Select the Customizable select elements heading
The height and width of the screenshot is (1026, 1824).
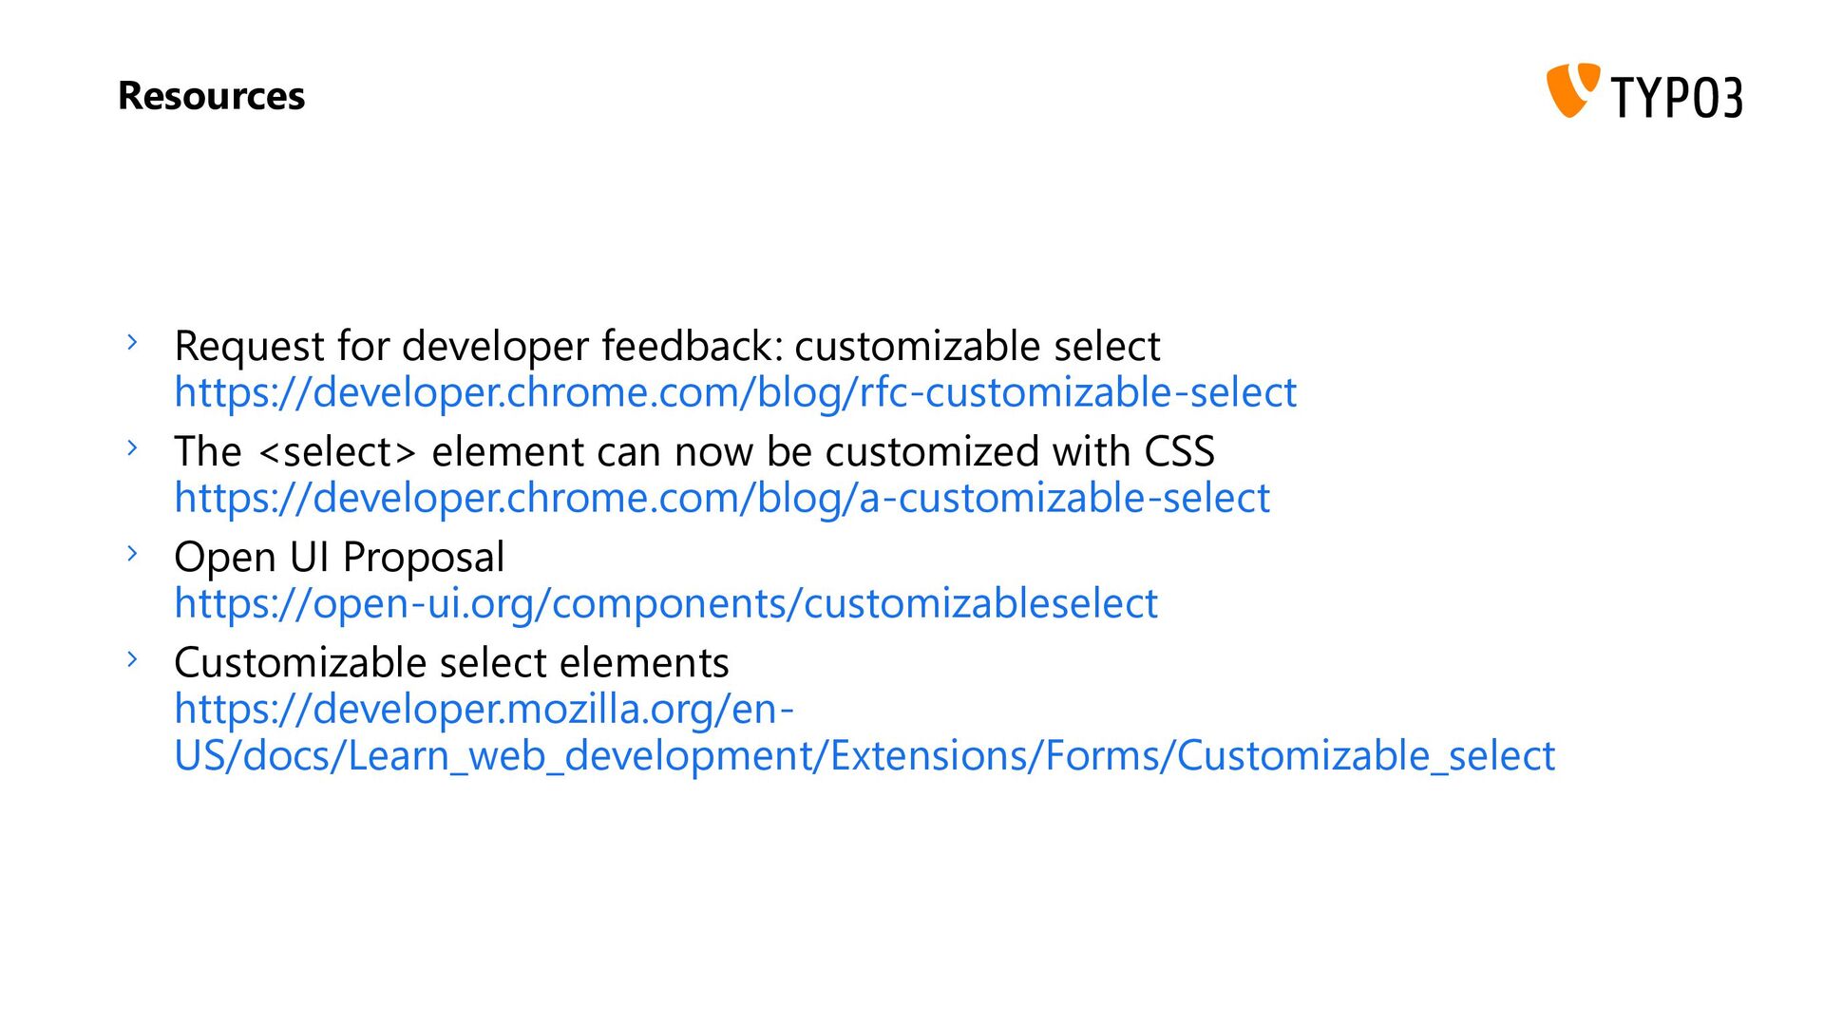451,662
